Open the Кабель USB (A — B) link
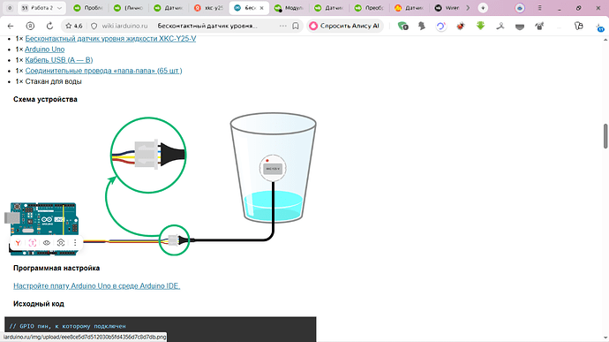 [x=59, y=60]
